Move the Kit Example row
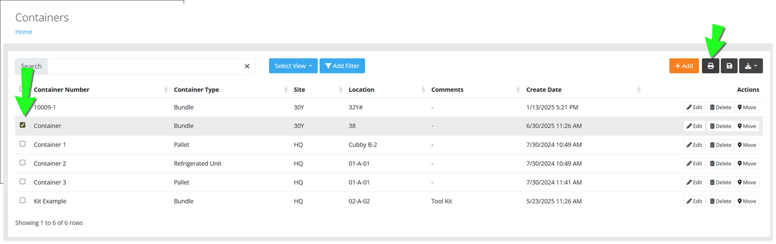Screen dimensions: 776x244 747,201
